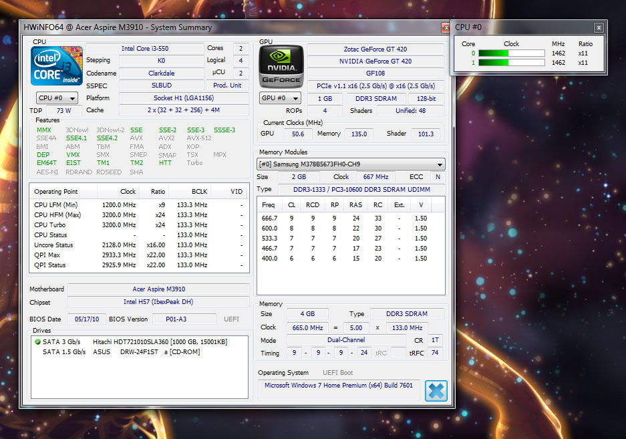Click the 666.7 frequency timing row
Image resolution: width=626 pixels, height=439 pixels.
point(351,218)
